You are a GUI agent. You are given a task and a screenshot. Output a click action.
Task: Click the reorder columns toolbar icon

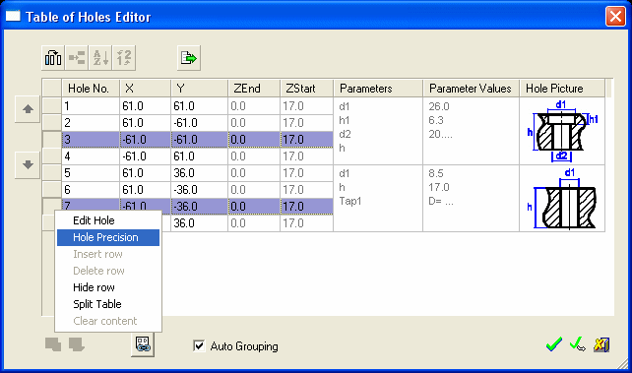click(x=53, y=58)
